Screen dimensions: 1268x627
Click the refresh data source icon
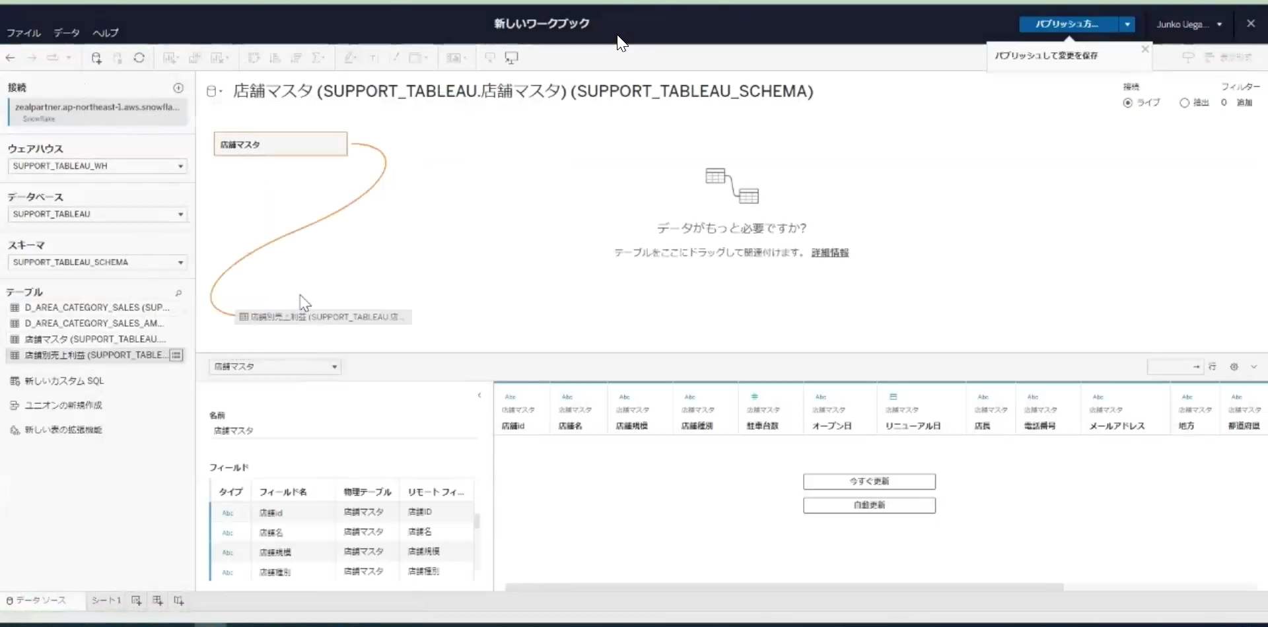coord(139,58)
